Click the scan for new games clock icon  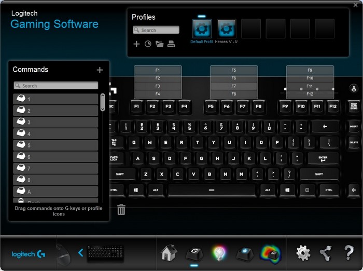pos(148,44)
